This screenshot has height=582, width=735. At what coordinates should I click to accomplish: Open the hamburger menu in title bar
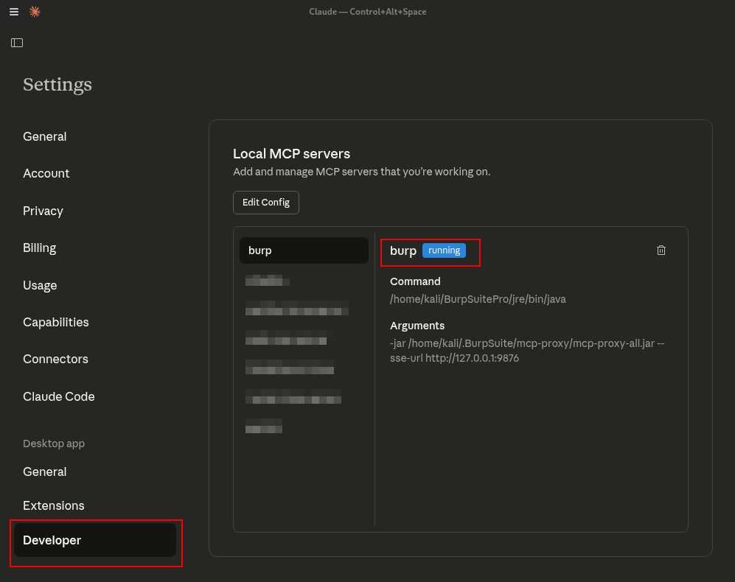click(x=14, y=12)
